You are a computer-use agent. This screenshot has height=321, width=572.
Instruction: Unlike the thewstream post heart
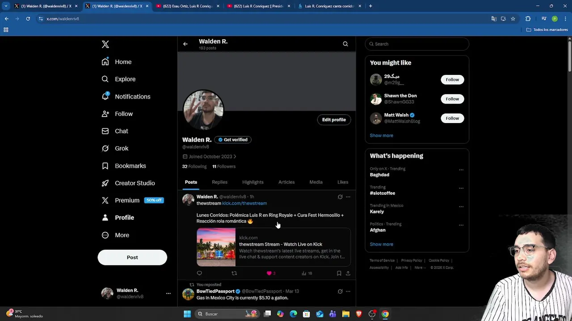(269, 273)
